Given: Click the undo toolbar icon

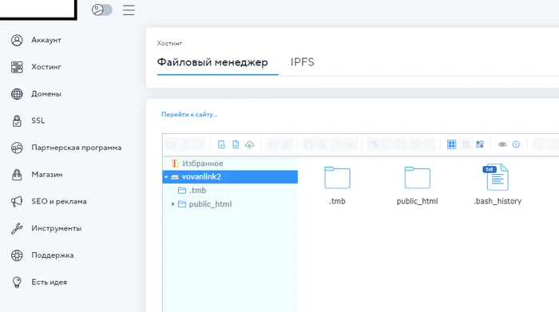Looking at the screenshot, I should 272,144.
